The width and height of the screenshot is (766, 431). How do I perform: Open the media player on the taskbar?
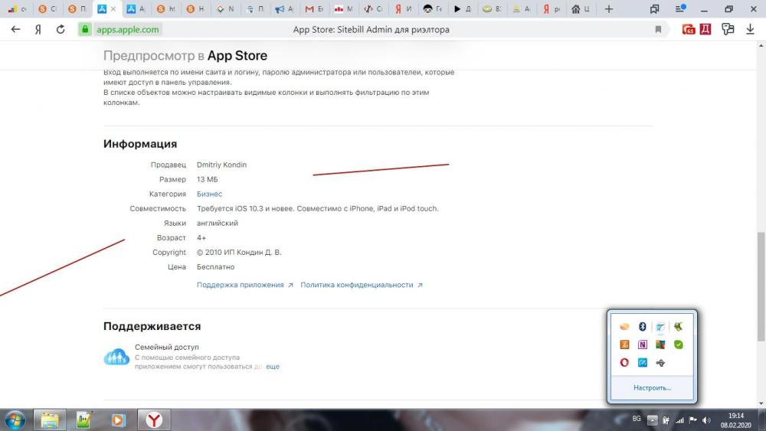[118, 420]
